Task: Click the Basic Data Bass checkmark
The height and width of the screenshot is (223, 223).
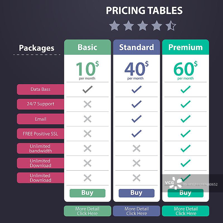Action: tap(88, 89)
